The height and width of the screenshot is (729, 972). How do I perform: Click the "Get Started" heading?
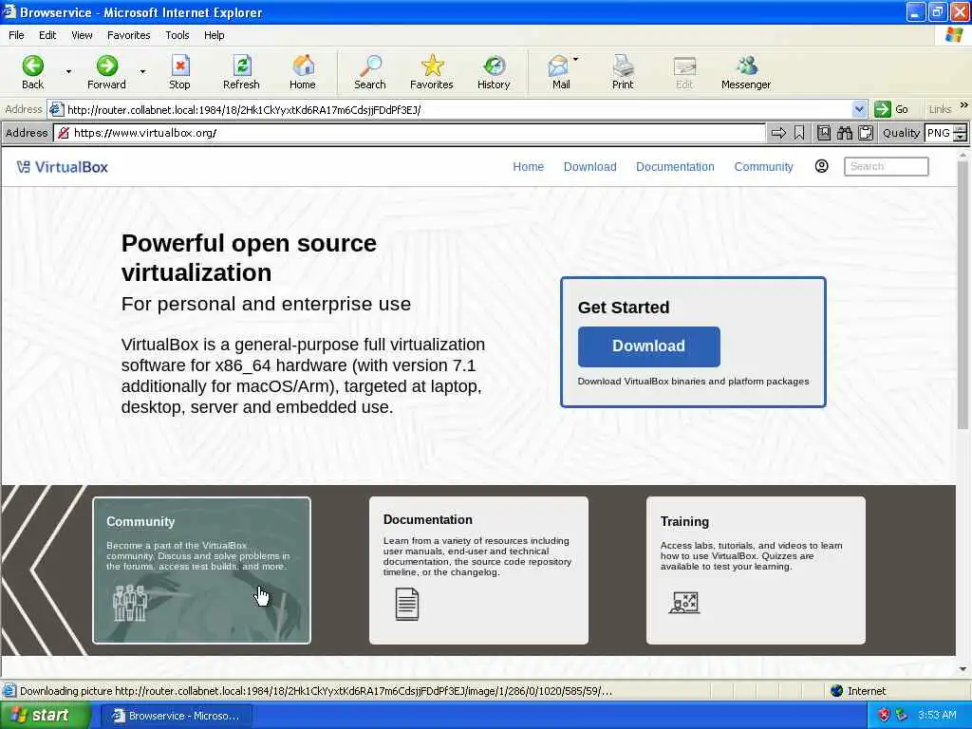point(624,308)
